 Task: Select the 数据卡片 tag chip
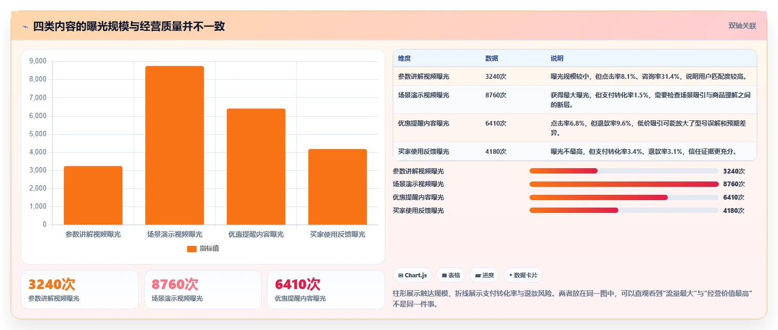click(523, 275)
